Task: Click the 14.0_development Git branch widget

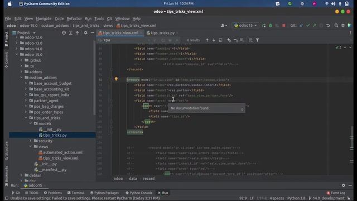Action: [x=326, y=198]
